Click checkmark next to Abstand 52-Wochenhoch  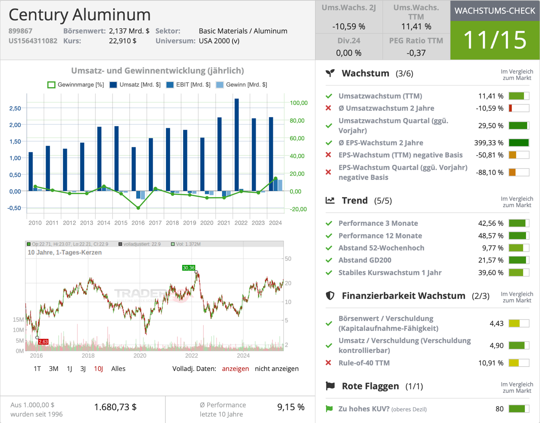tap(329, 248)
